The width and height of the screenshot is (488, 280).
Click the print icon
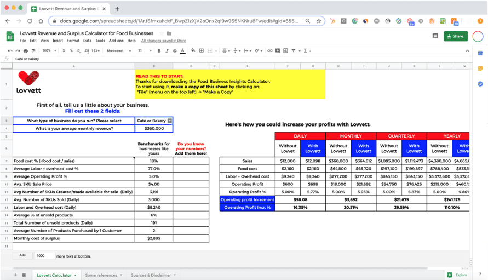point(25,50)
